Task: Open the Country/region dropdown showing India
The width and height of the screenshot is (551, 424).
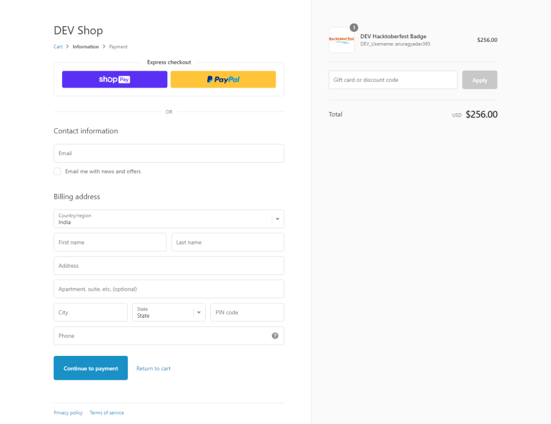Action: point(168,219)
